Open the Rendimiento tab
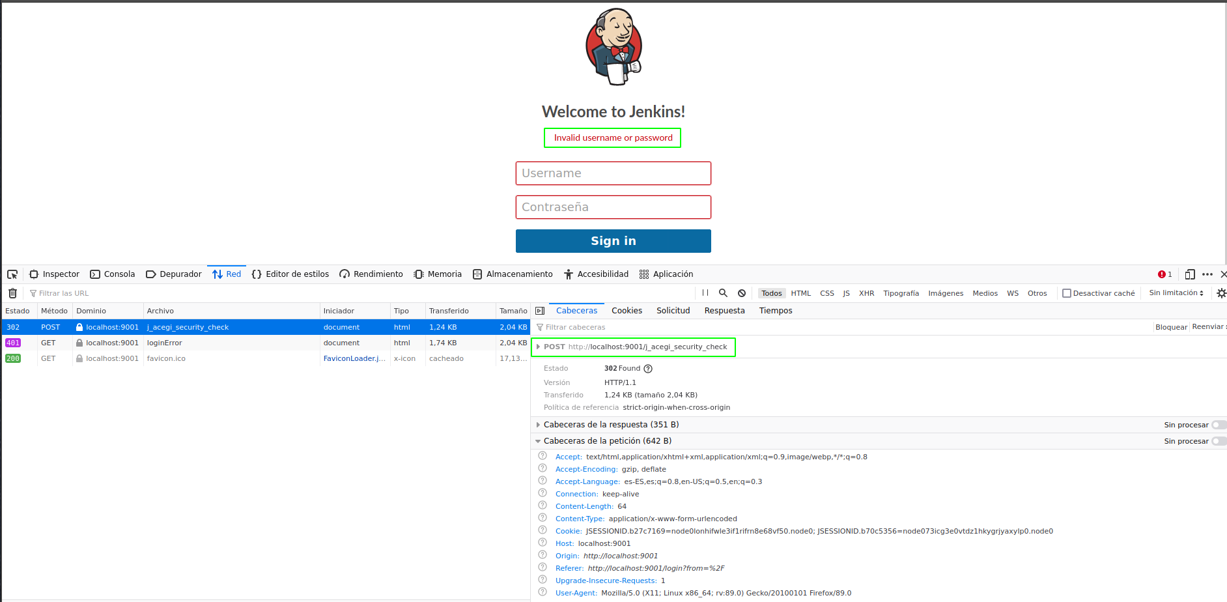Image resolution: width=1227 pixels, height=602 pixels. coord(371,274)
